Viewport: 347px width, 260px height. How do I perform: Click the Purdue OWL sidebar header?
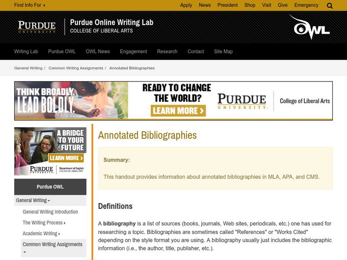[50, 187]
